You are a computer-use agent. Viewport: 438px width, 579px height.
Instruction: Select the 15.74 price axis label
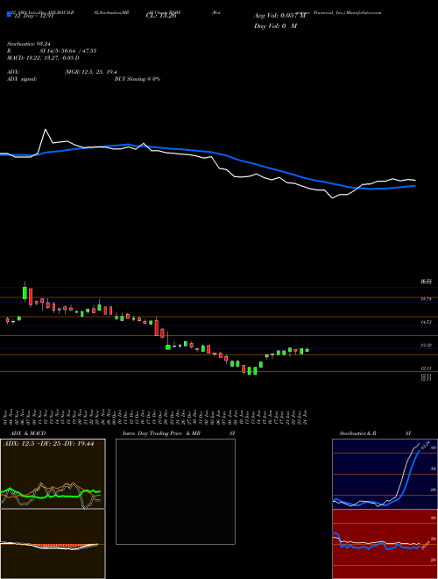[427, 299]
